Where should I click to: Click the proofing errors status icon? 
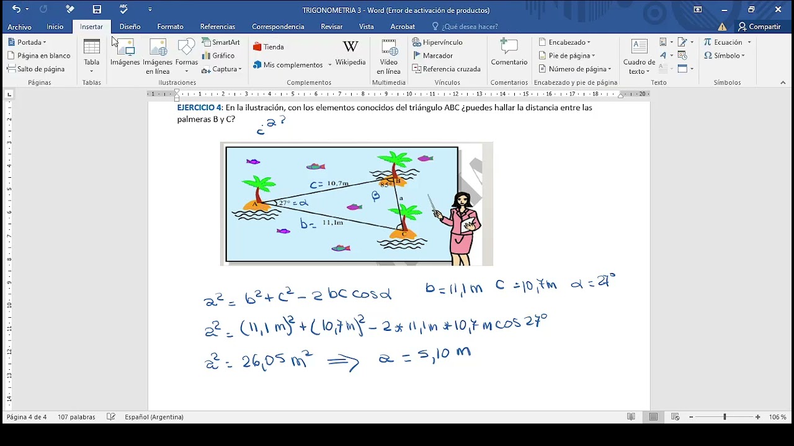(x=111, y=417)
